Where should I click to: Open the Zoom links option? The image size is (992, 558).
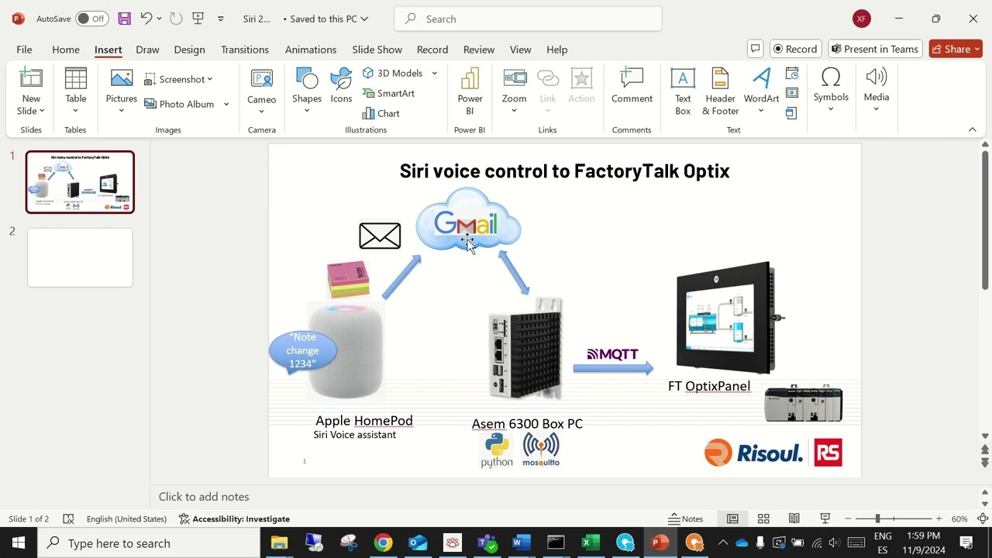pyautogui.click(x=514, y=91)
